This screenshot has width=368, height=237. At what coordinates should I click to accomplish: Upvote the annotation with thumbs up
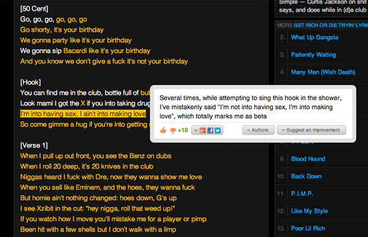click(x=163, y=130)
